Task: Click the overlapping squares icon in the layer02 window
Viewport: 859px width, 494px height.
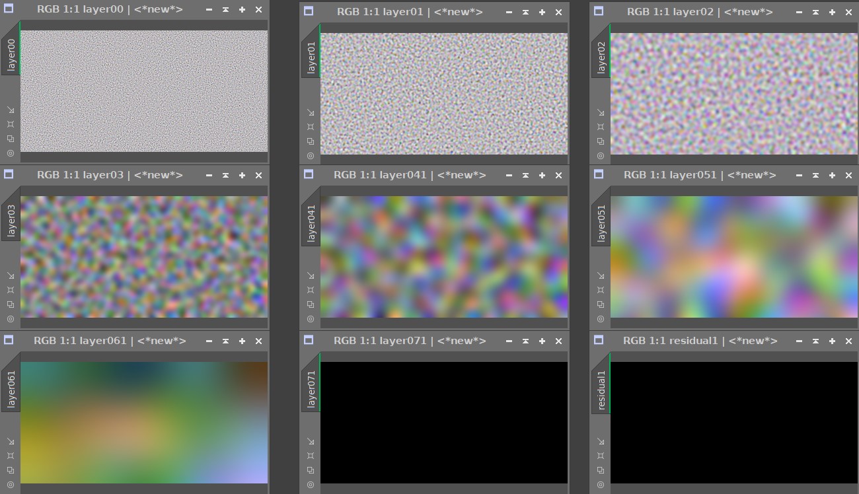Action: coord(601,141)
